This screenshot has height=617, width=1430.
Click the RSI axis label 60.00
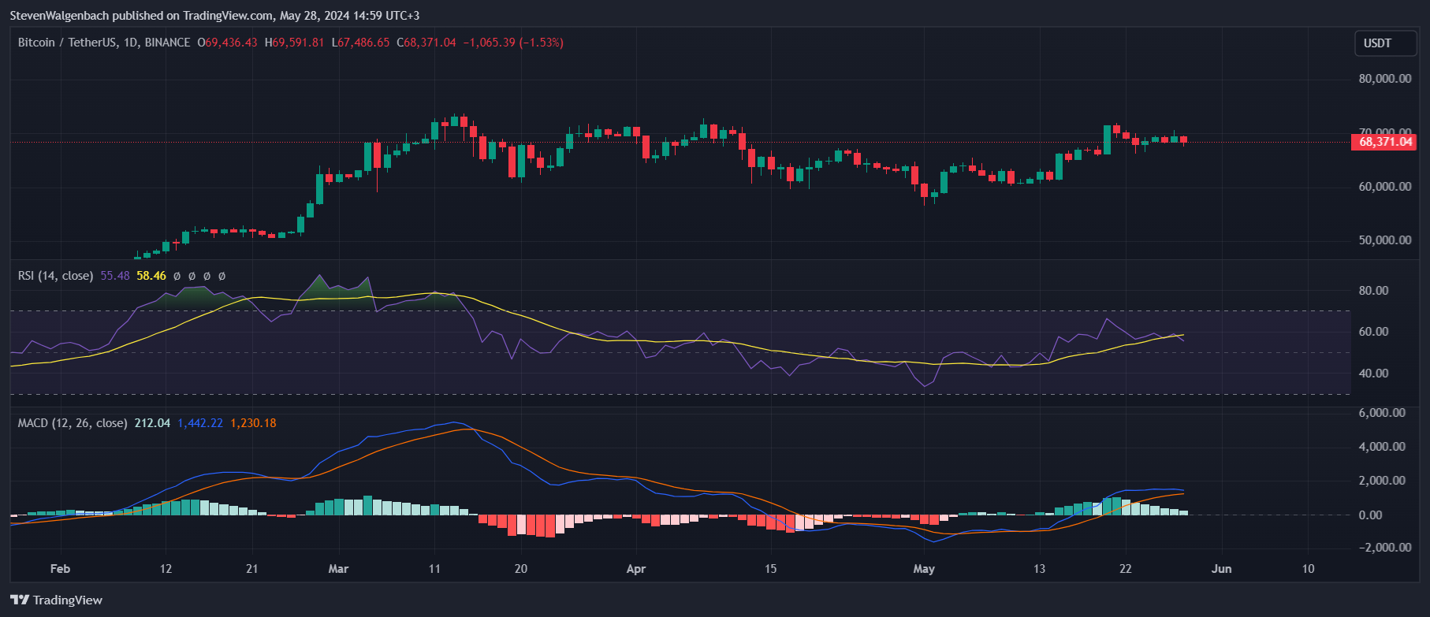point(1374,332)
